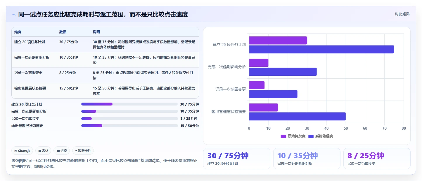422x181 pixels.
Task: Click progress value 15 / 50分钟 beside bar
Action: pyautogui.click(x=189, y=126)
